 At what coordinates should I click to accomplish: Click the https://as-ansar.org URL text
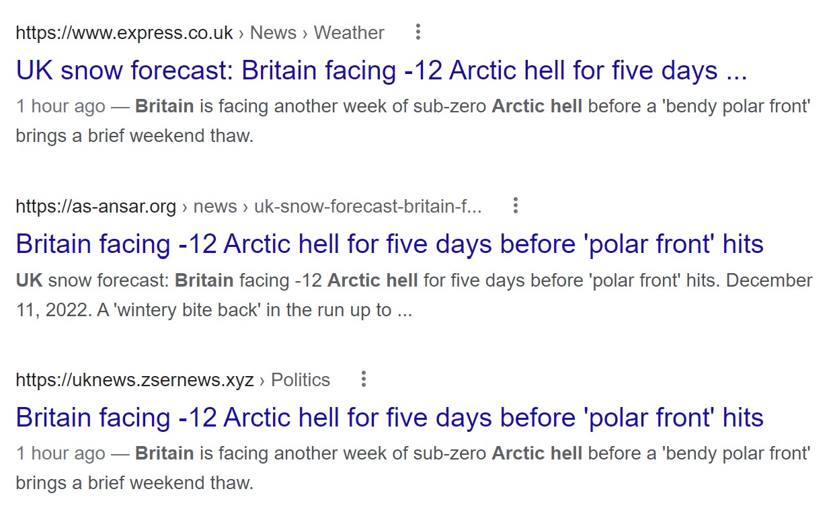pyautogui.click(x=95, y=206)
